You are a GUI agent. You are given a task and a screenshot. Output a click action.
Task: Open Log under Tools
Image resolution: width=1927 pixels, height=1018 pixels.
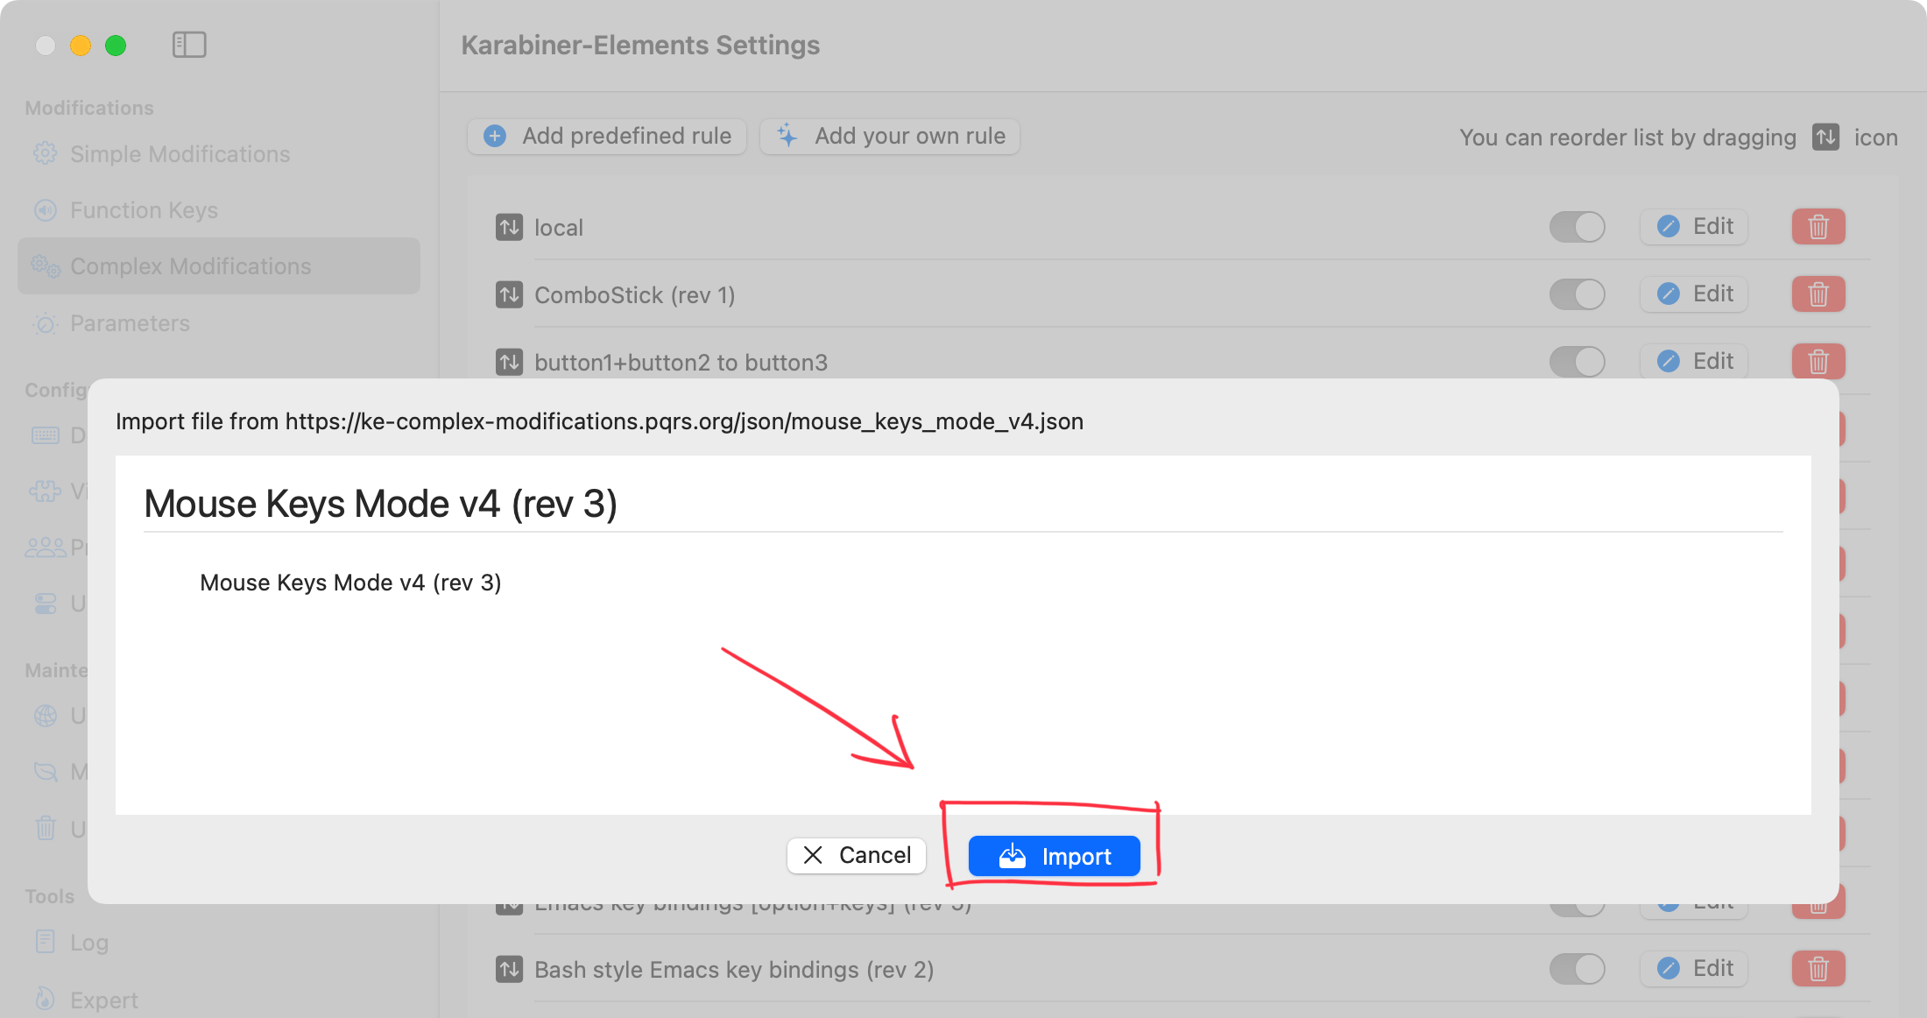tap(219, 943)
